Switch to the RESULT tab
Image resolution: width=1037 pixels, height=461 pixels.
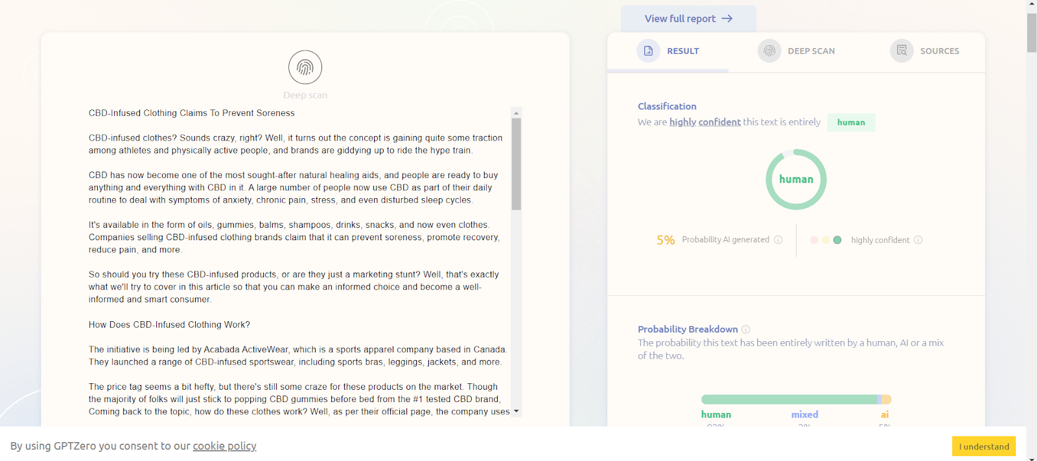point(668,51)
